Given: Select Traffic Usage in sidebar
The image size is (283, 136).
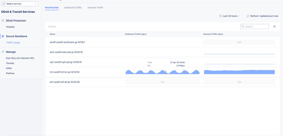Looking at the screenshot, I should click(13, 43).
